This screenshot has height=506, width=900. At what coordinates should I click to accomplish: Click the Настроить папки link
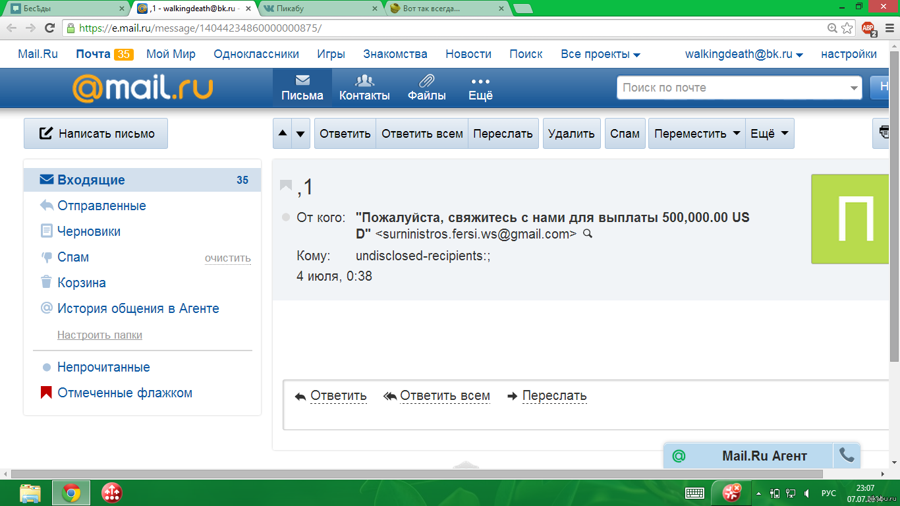(x=99, y=335)
